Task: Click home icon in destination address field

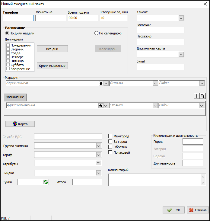Action: [x=101, y=106]
